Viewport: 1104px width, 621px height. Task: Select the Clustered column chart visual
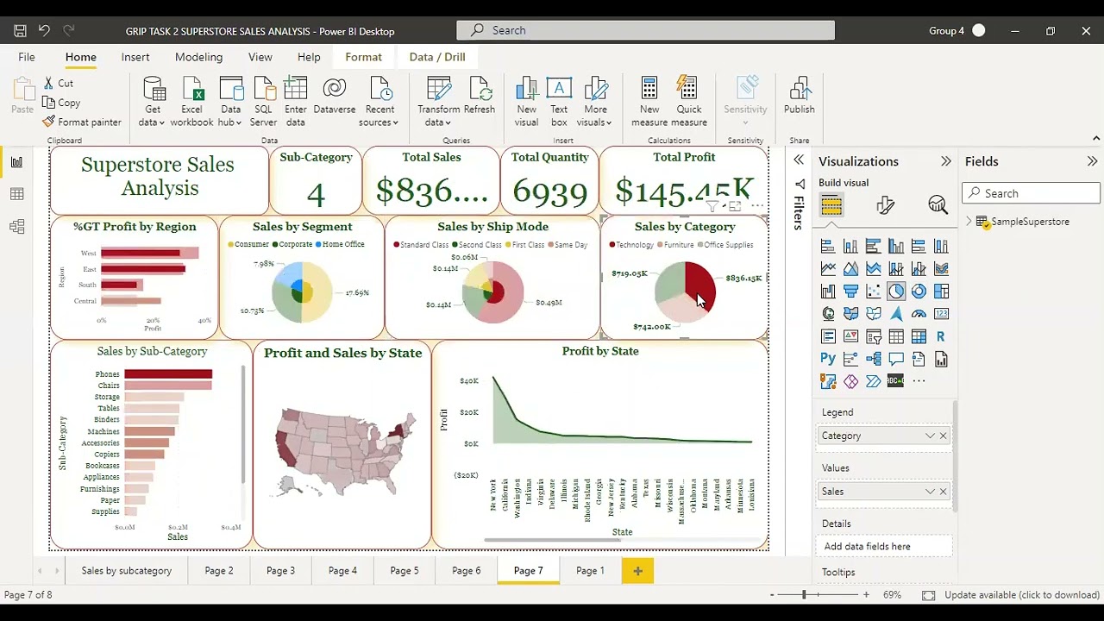[896, 247]
